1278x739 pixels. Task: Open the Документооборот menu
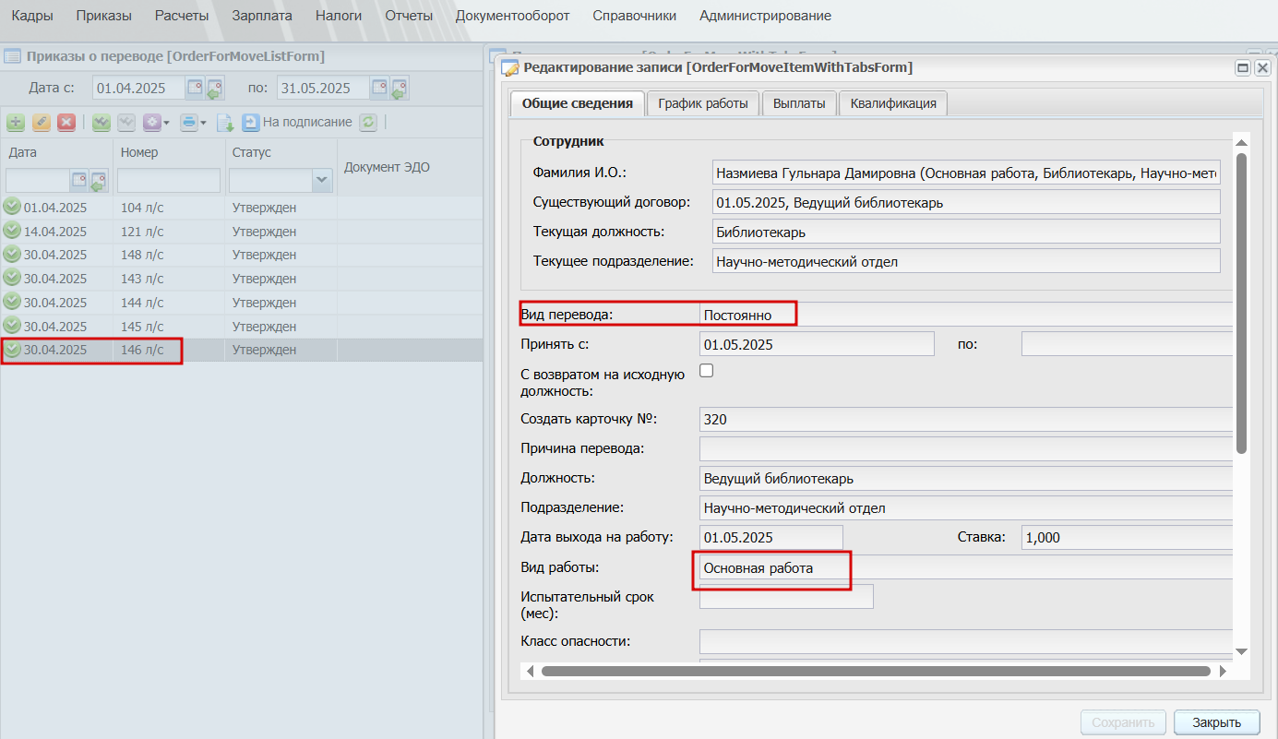coord(513,16)
